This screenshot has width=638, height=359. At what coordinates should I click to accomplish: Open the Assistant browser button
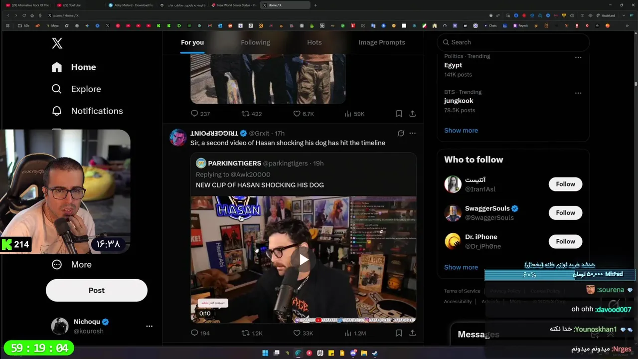pyautogui.click(x=606, y=15)
